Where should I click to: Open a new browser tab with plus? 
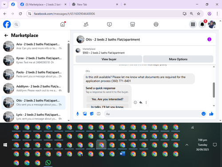[x=125, y=4]
